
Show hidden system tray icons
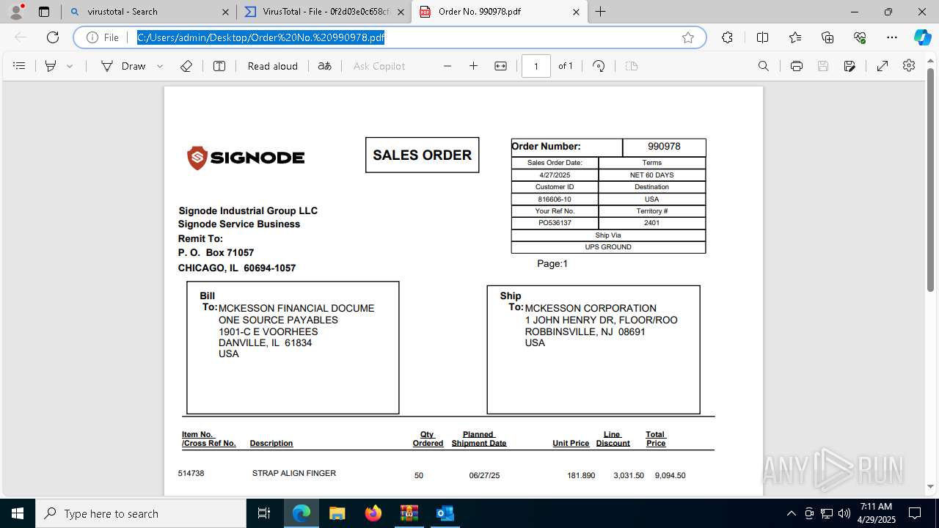tap(791, 513)
